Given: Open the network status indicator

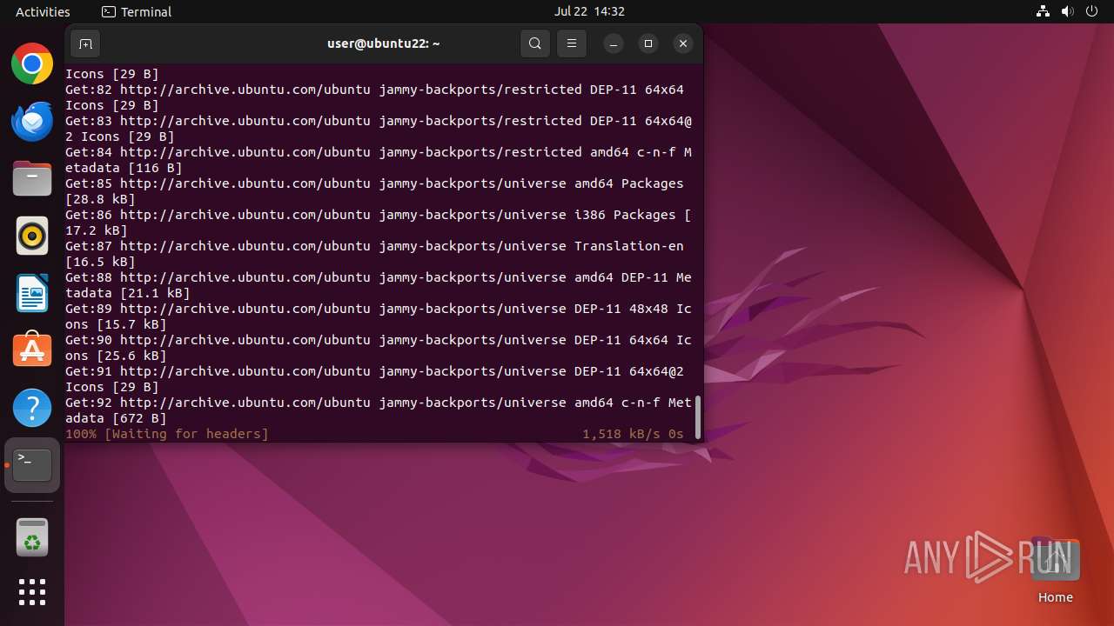Looking at the screenshot, I should click(1044, 12).
